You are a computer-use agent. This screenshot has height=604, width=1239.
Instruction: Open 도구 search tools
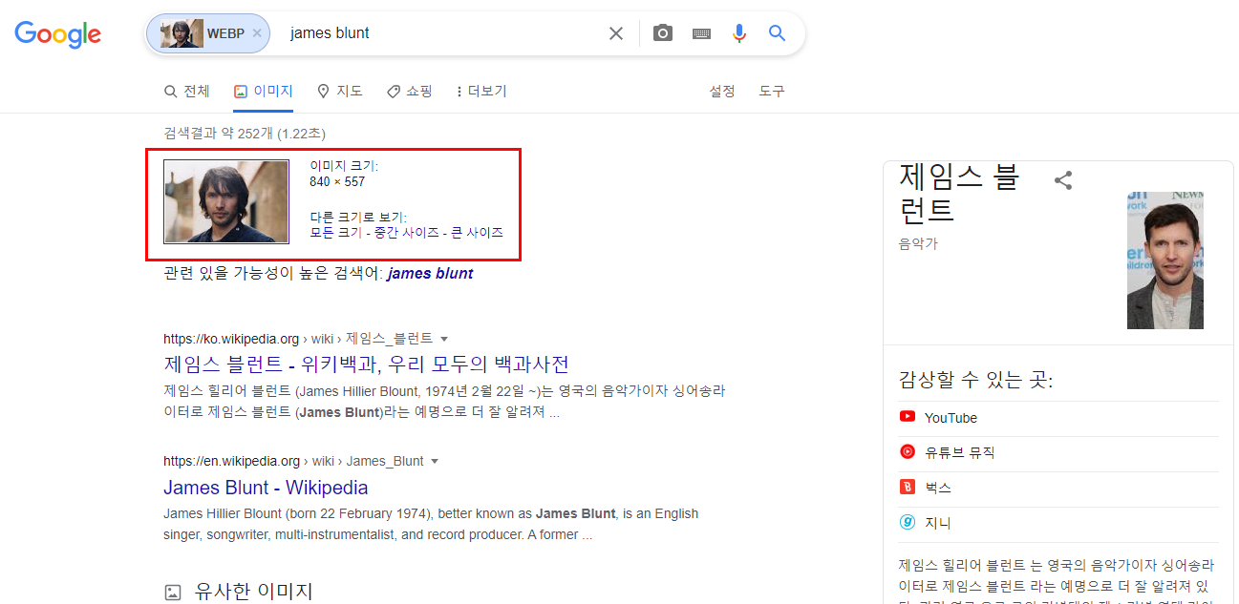[x=772, y=92]
